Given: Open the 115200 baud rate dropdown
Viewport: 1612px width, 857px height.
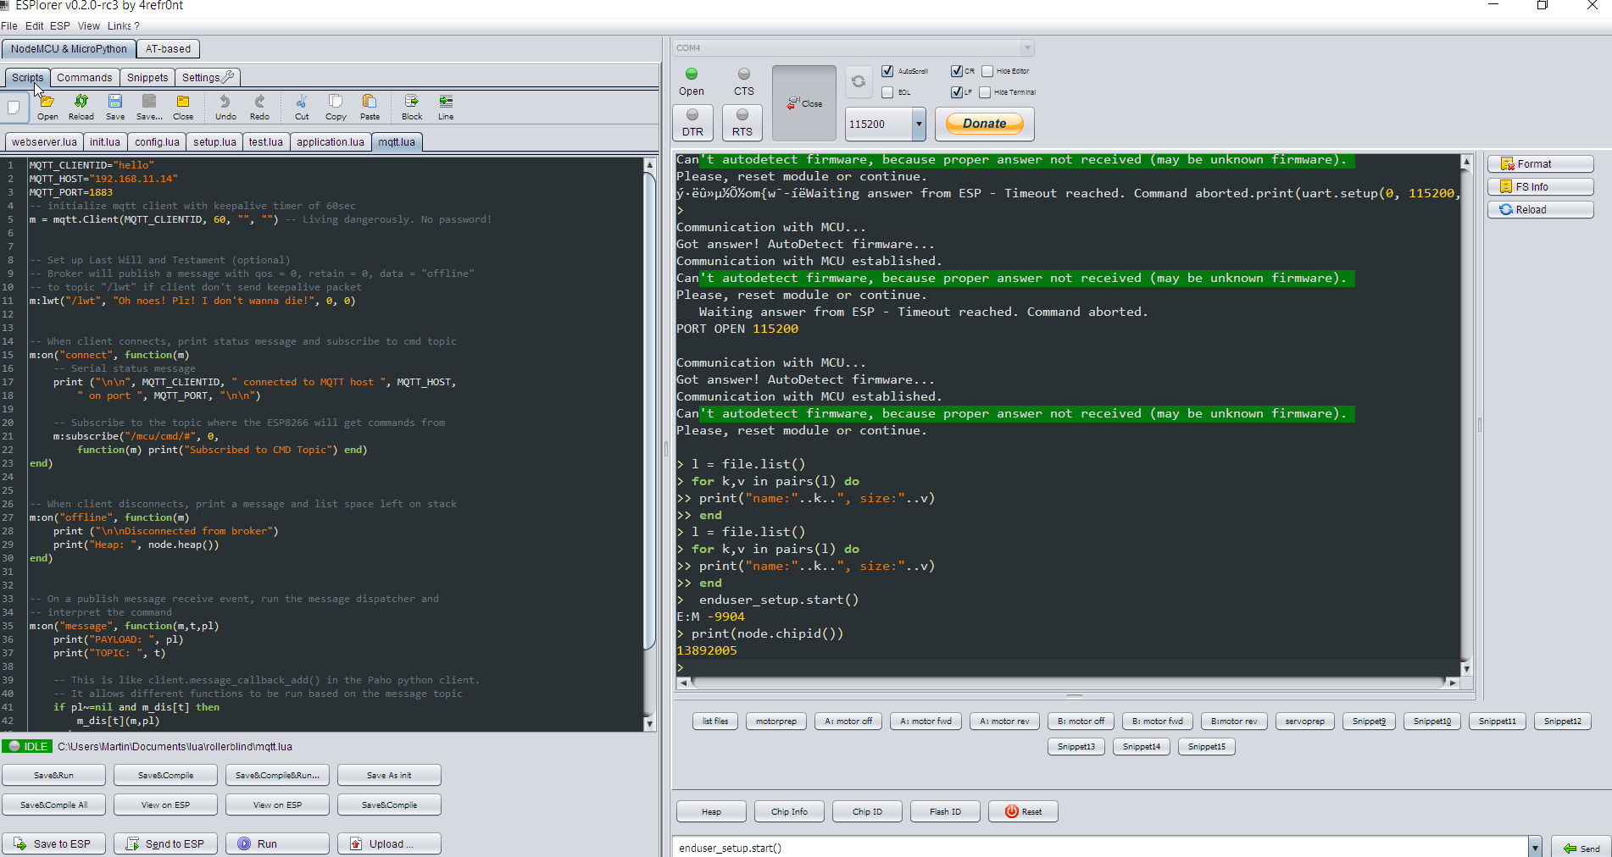Looking at the screenshot, I should [x=919, y=124].
